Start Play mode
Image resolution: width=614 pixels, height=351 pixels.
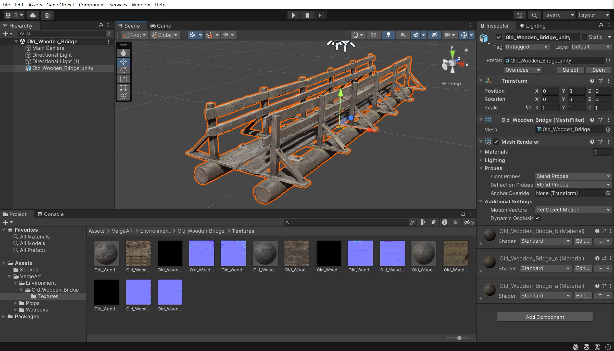(294, 15)
